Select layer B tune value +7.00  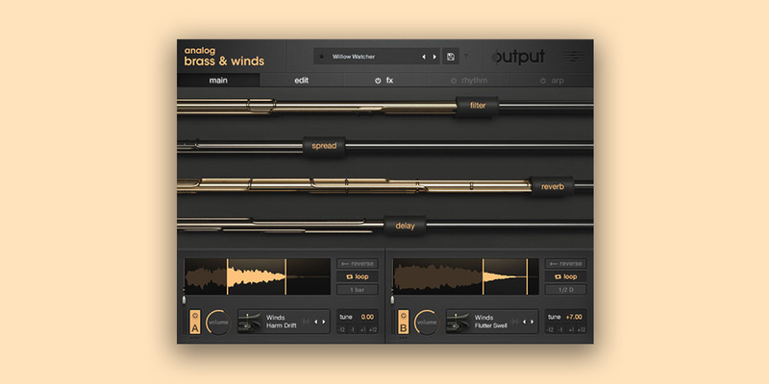tap(573, 317)
